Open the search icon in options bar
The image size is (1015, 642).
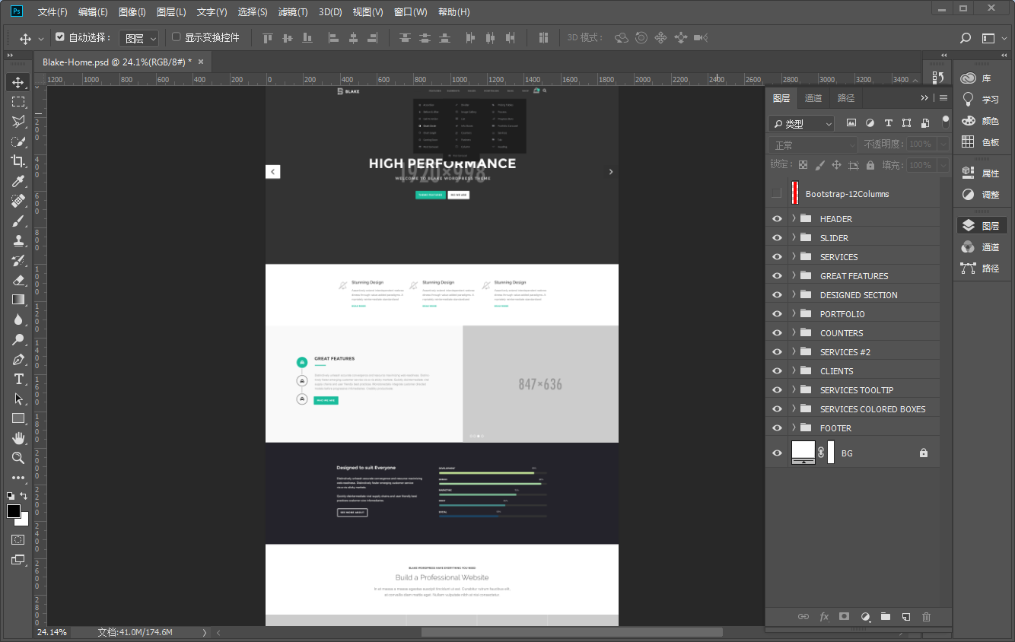pyautogui.click(x=966, y=38)
